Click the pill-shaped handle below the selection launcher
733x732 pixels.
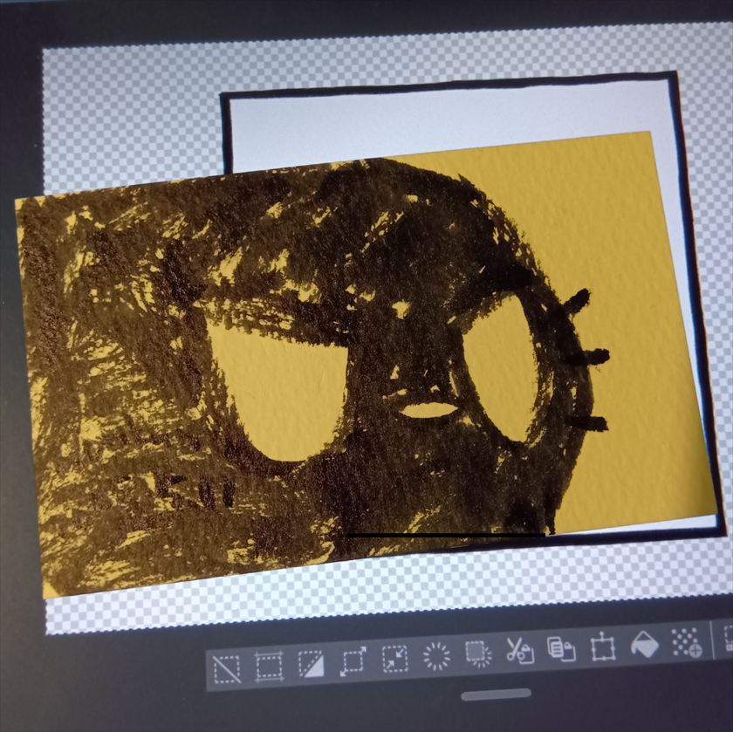tap(496, 694)
